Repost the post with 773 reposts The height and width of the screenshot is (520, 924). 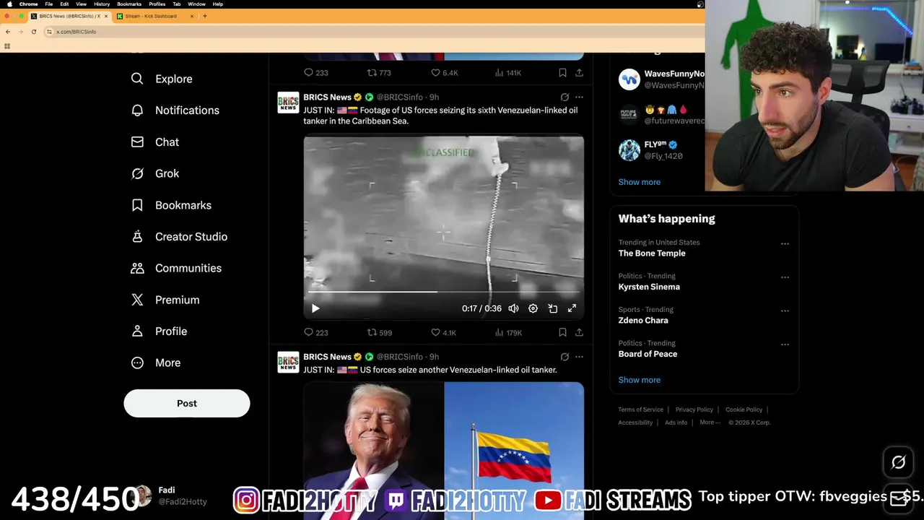379,72
